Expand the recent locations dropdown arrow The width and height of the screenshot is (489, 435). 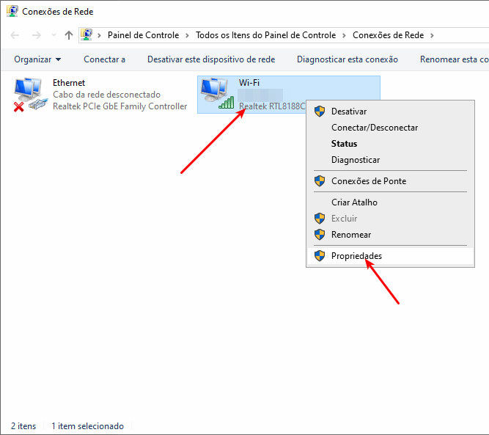(55, 35)
